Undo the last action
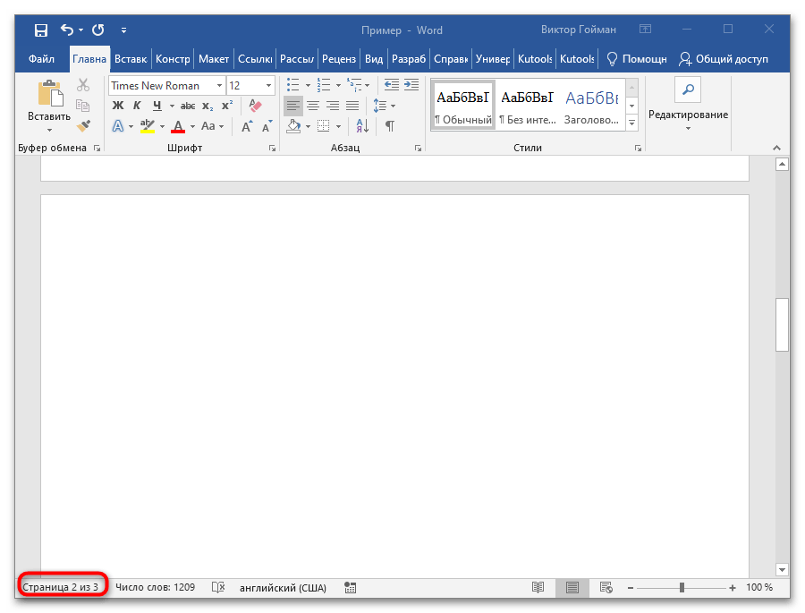 (67, 30)
